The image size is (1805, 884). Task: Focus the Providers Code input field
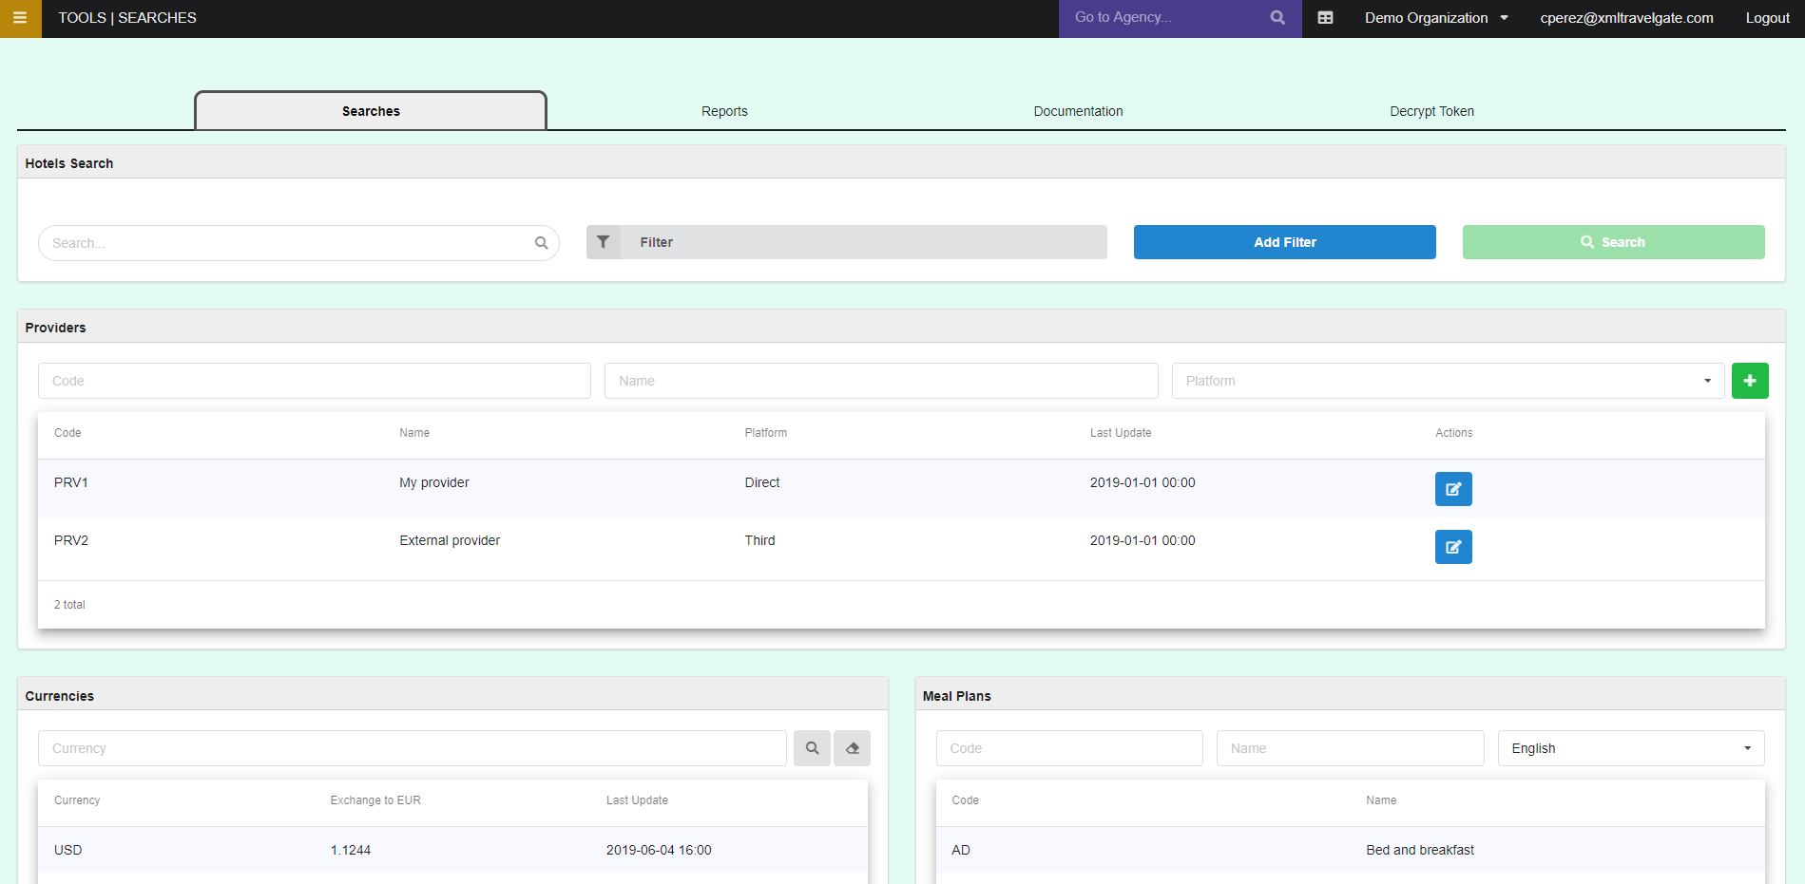[x=315, y=381]
